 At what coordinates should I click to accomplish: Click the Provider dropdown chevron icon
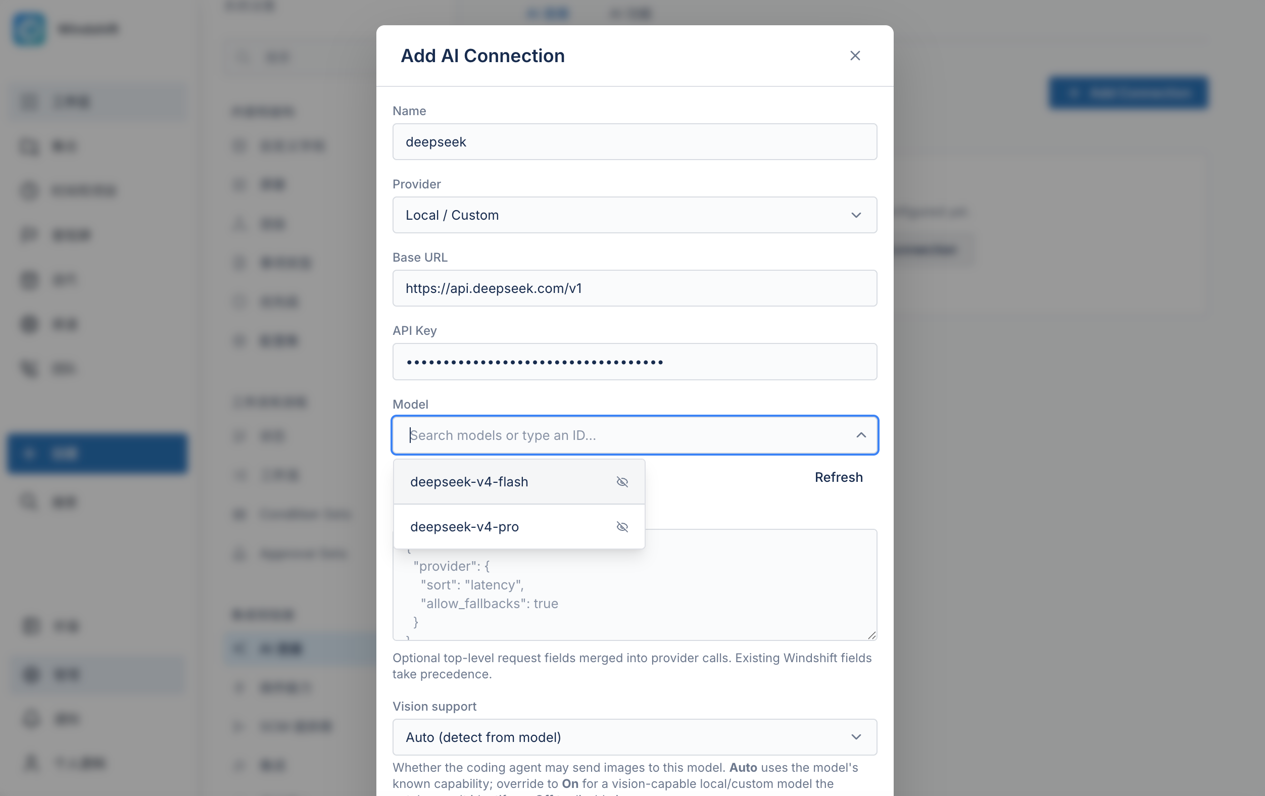tap(856, 215)
